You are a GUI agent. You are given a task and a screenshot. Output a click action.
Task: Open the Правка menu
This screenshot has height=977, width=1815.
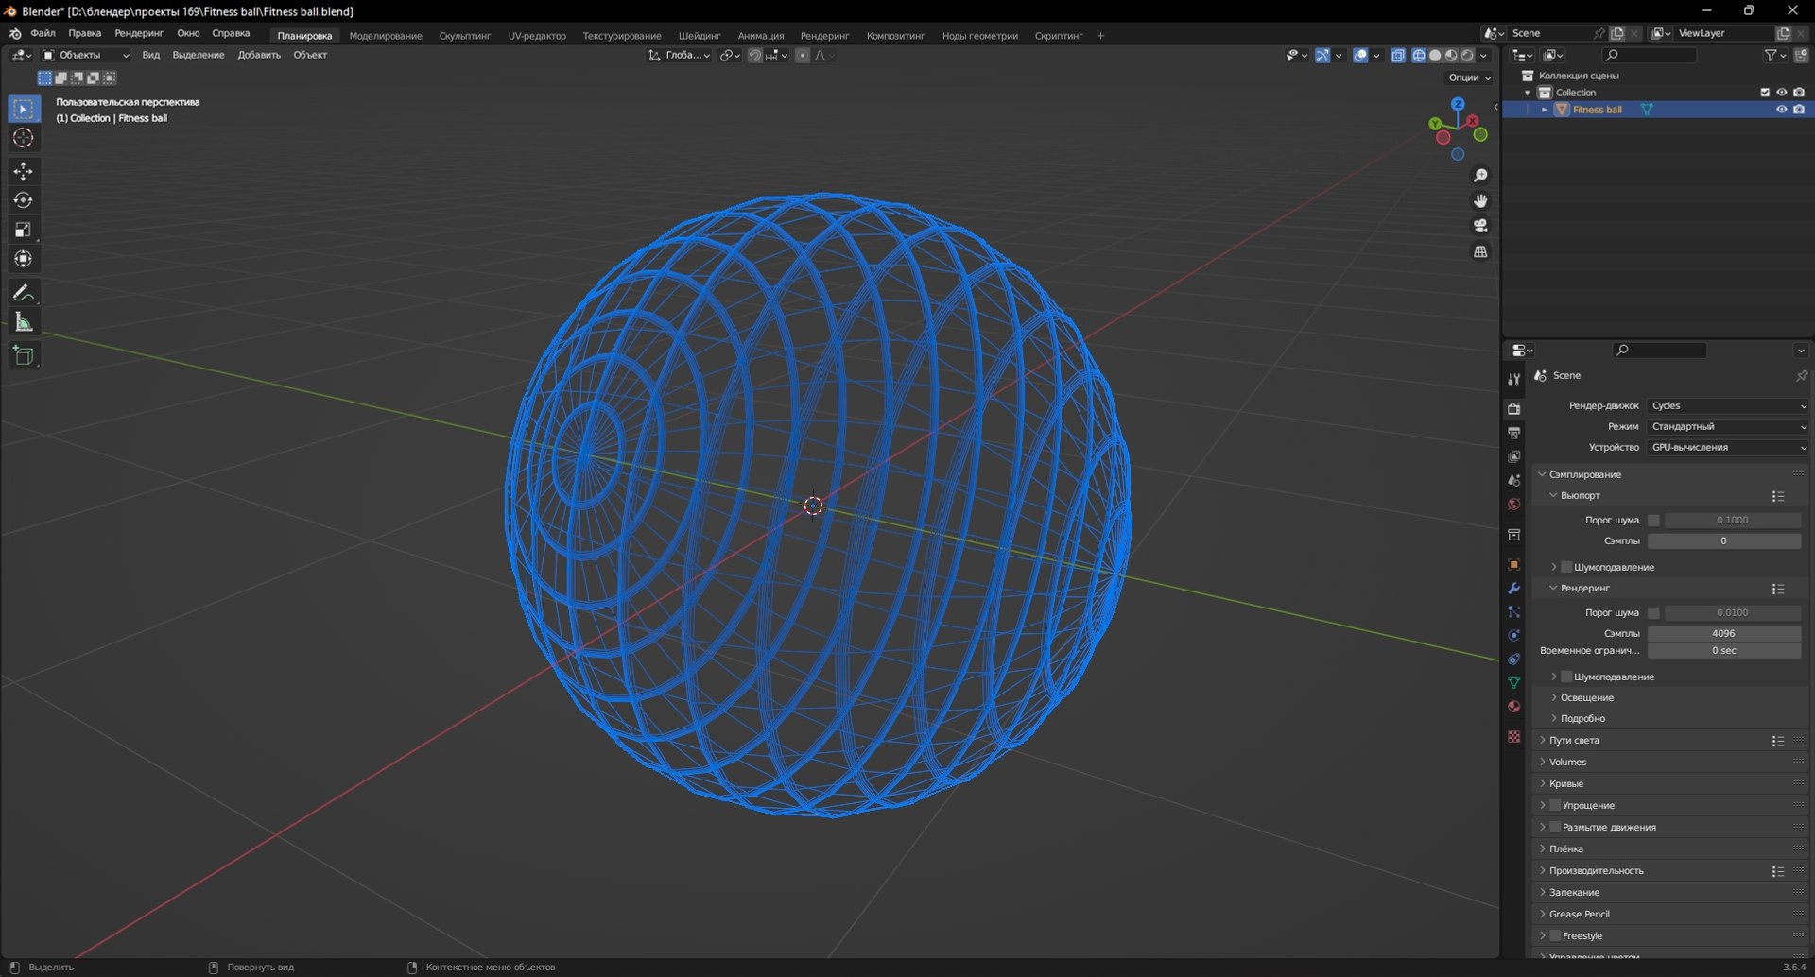[85, 33]
